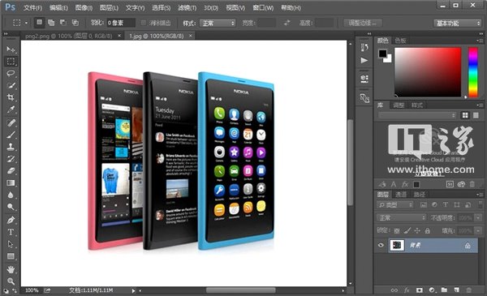Open the 基本功能 workspace dropdown
The width and height of the screenshot is (487, 296).
coord(457,23)
